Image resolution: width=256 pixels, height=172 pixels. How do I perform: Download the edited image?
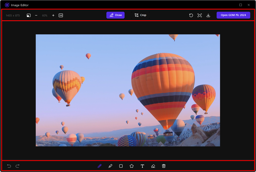coord(208,15)
